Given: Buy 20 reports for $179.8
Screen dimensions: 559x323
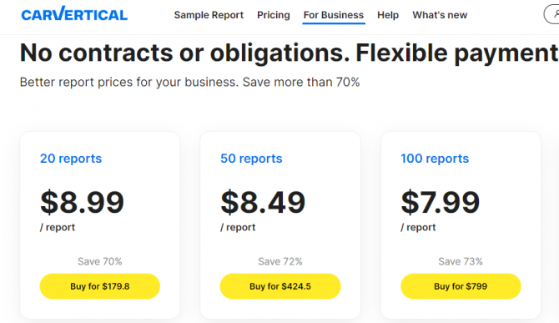Looking at the screenshot, I should point(100,286).
